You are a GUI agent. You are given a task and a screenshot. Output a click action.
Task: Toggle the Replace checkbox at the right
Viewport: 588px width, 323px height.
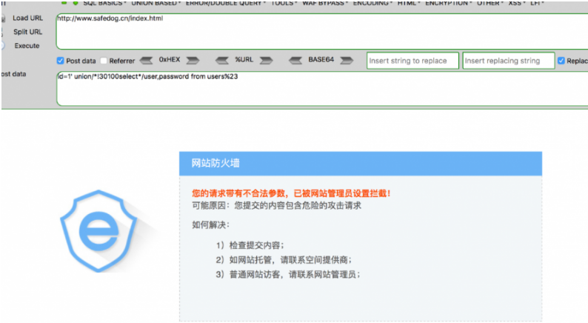tap(561, 61)
